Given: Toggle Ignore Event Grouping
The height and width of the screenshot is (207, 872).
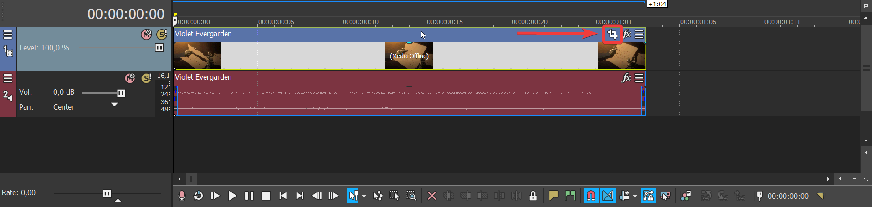Looking at the screenshot, I should (665, 196).
